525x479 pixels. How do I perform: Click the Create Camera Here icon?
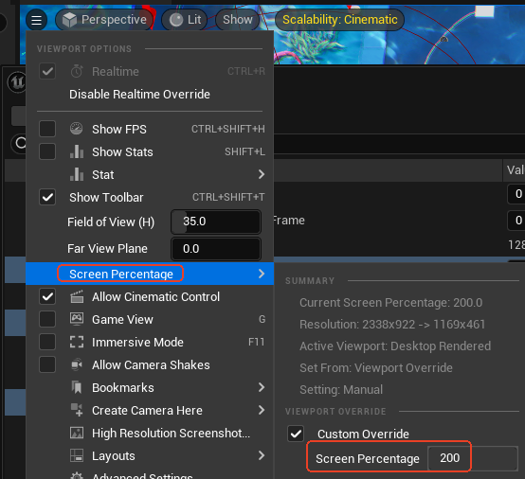(77, 410)
